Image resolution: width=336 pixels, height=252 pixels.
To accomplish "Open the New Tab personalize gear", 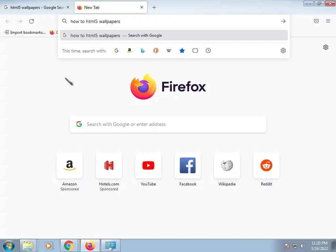I will pos(326,47).
